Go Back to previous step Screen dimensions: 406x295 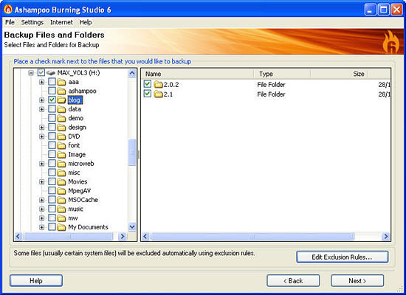tap(293, 281)
